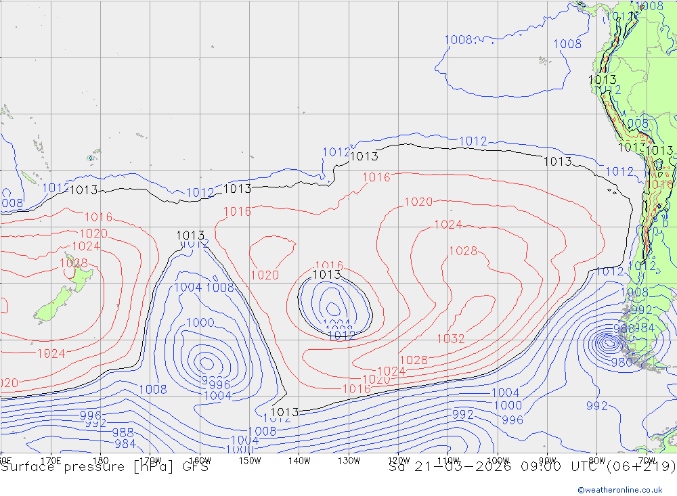The height and width of the screenshot is (496, 677).
Task: Click the "Sa 21-03-2026 09:00 UTC (06+219)" timestamp
Action: click(532, 467)
